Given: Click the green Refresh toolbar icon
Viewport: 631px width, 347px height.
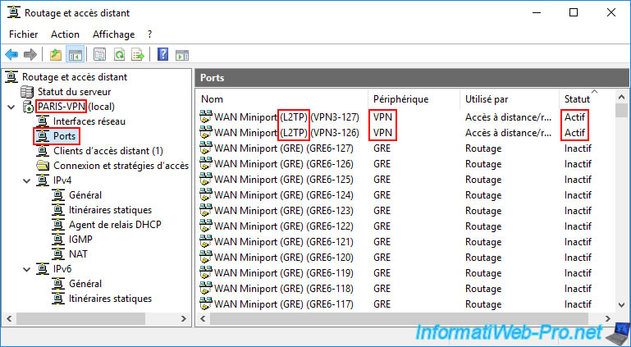Looking at the screenshot, I should click(x=118, y=55).
